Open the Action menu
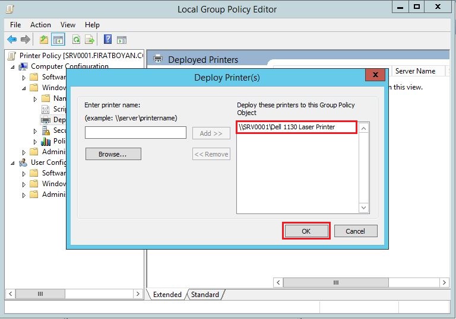The image size is (456, 319). (40, 25)
